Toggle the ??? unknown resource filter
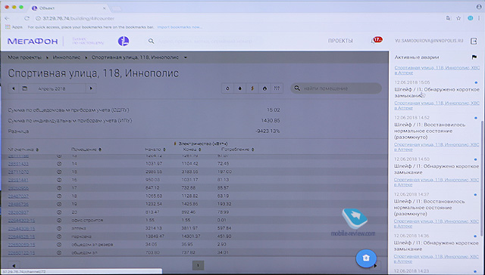 click(277, 88)
